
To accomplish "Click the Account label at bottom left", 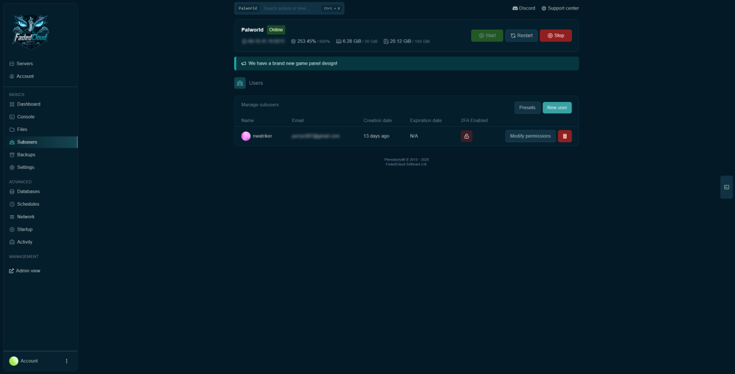I will pyautogui.click(x=29, y=361).
